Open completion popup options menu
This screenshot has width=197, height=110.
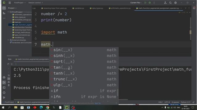click(116, 103)
